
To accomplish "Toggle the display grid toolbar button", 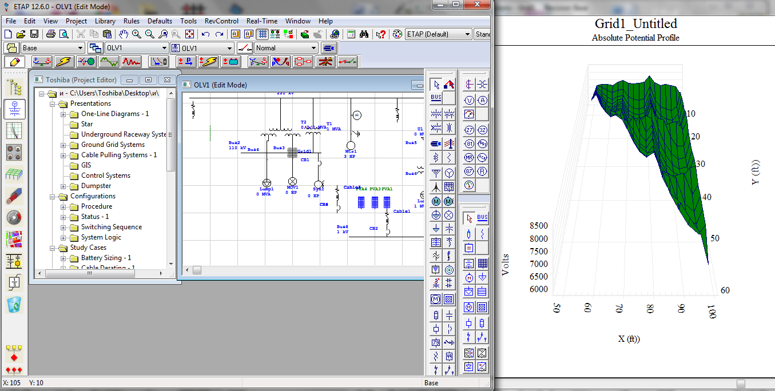I will (263, 34).
